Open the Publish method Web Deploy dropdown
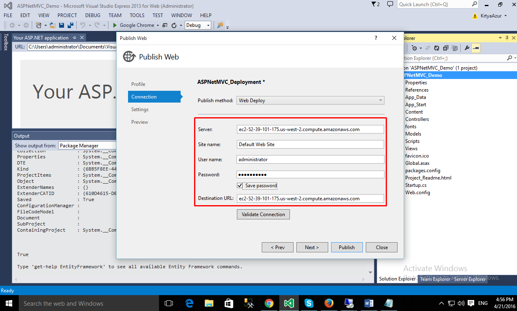517x311 pixels. (310, 100)
